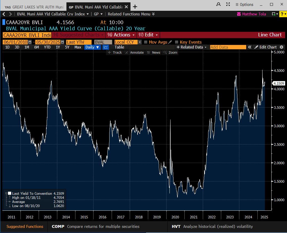Expand the Daily periodicity dropdown

(92, 47)
